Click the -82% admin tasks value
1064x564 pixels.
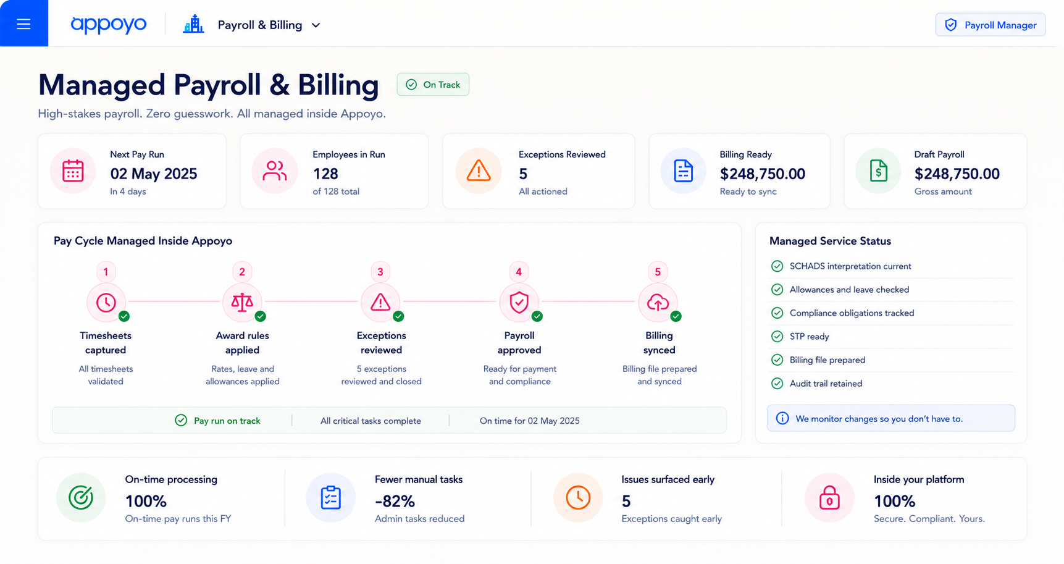[x=395, y=500]
